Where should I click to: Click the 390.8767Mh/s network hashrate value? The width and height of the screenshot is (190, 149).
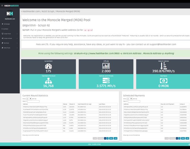coord(164,71)
